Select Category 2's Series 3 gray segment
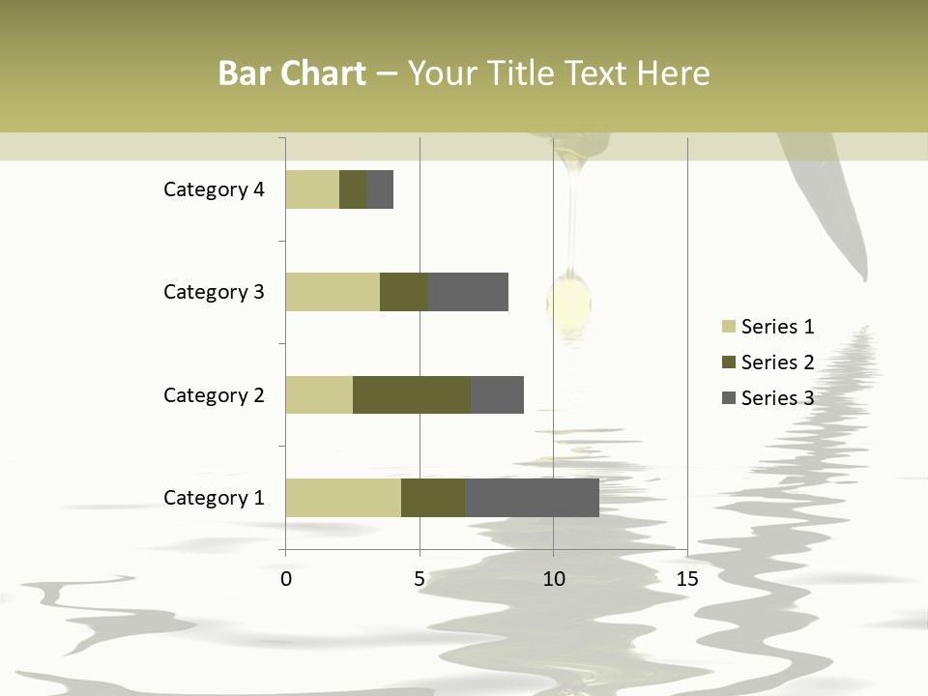This screenshot has width=928, height=696. [x=497, y=394]
